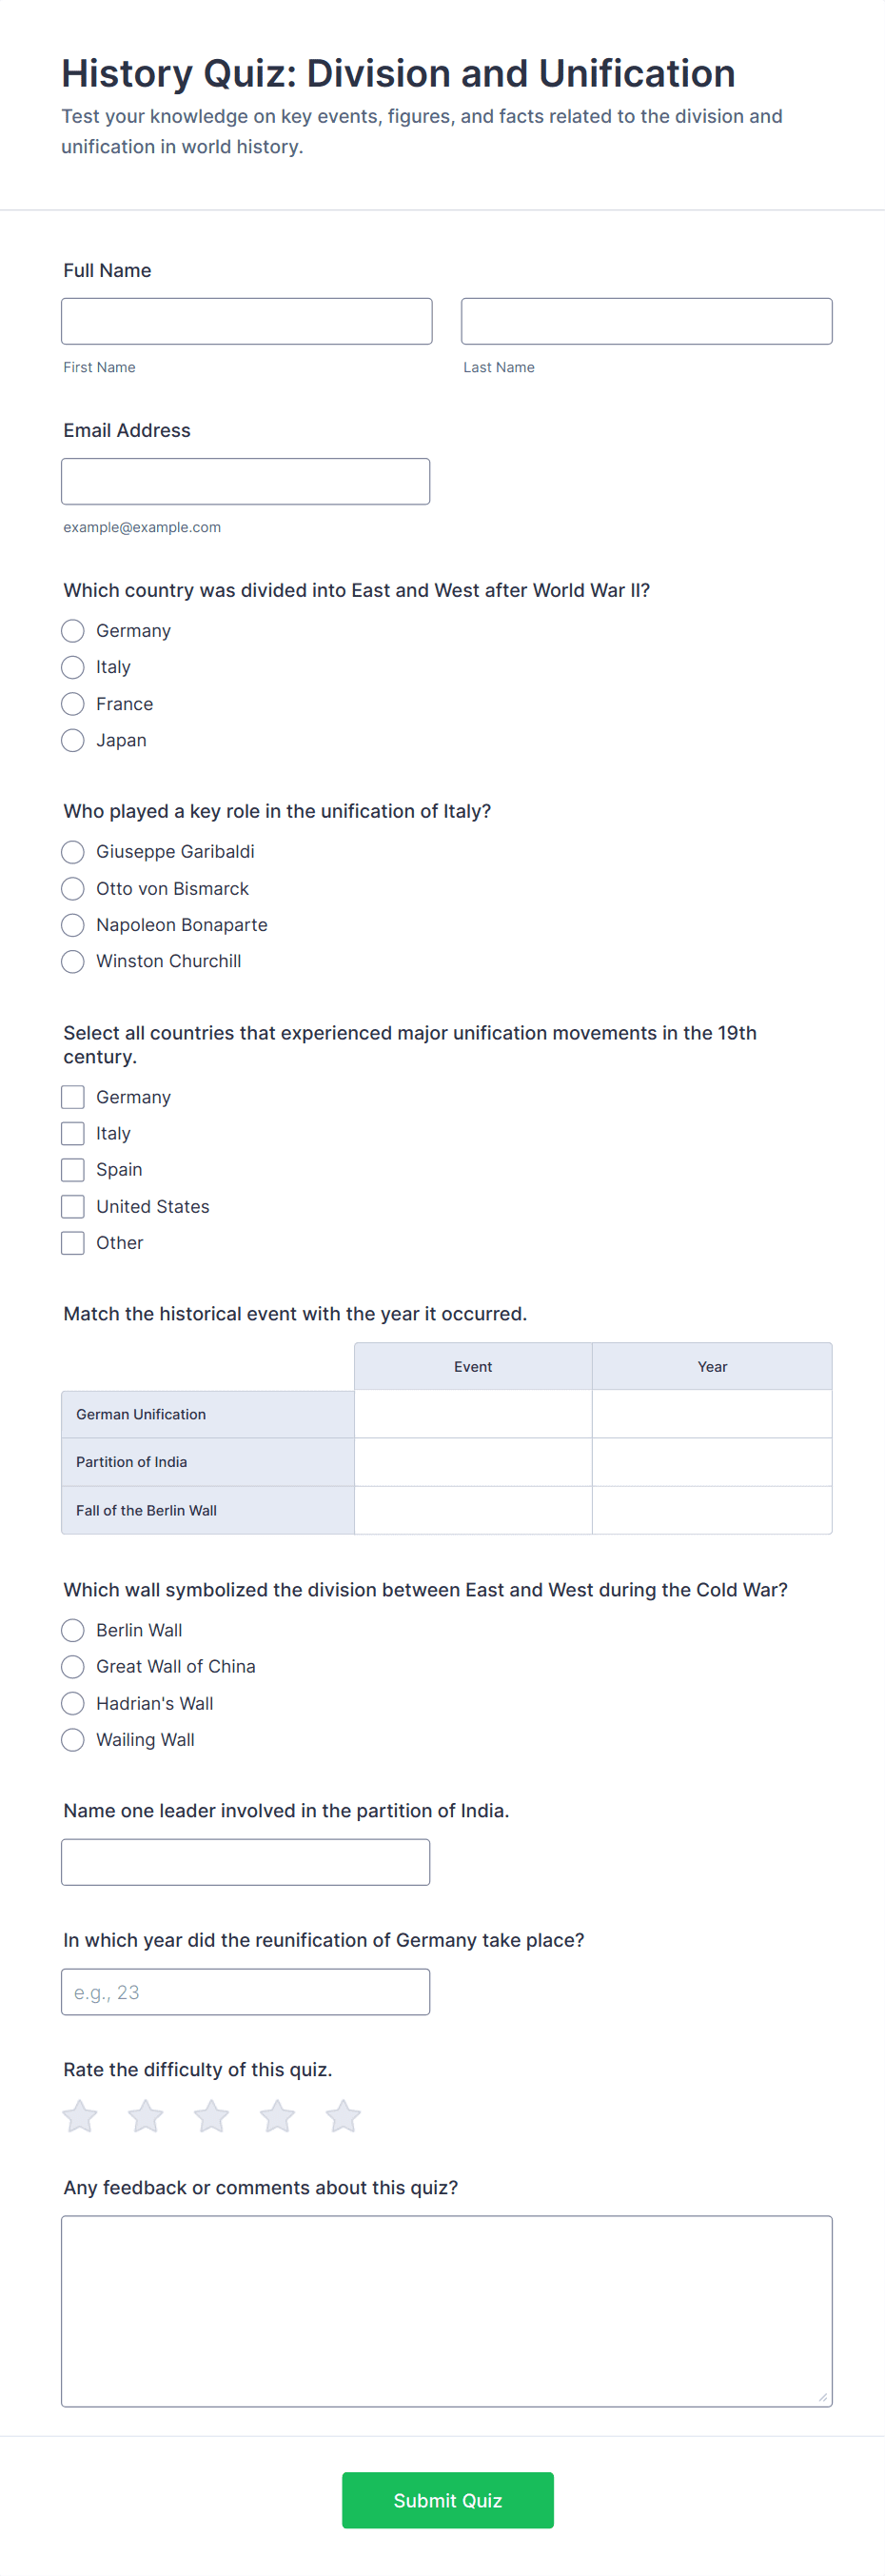Choose Giuseppe Garibaldi radio option

(73, 852)
